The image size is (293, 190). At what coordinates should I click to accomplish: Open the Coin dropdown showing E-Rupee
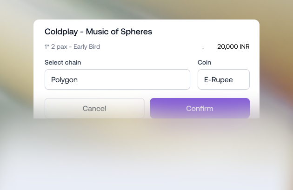pyautogui.click(x=224, y=79)
